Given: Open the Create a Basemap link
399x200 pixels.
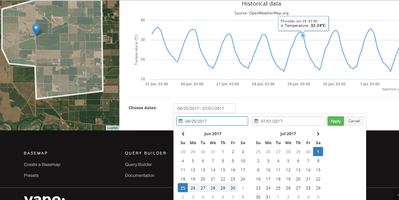Looking at the screenshot, I should point(42,165).
